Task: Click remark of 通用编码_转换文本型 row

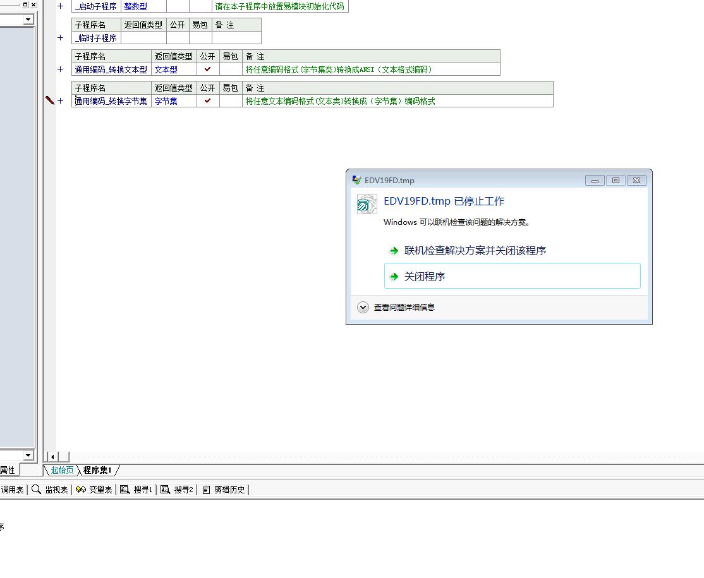Action: coord(371,69)
